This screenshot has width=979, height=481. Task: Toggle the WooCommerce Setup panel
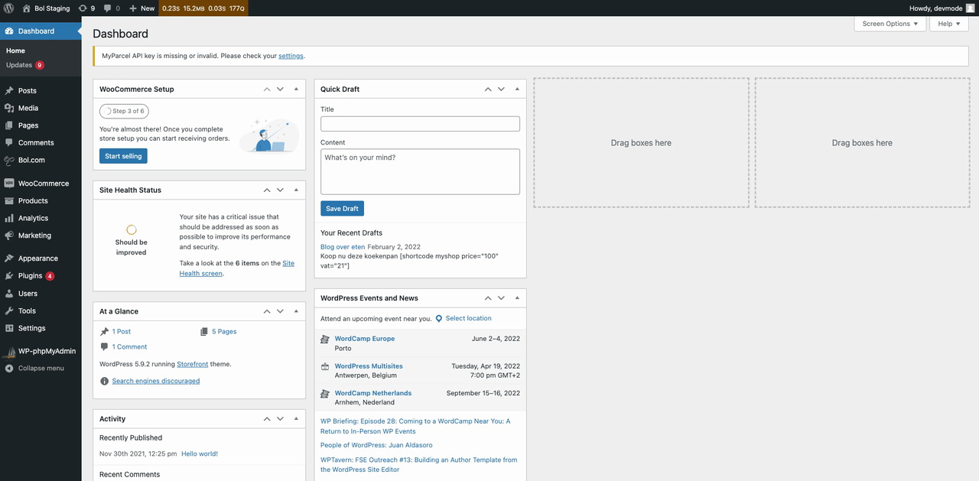point(296,89)
